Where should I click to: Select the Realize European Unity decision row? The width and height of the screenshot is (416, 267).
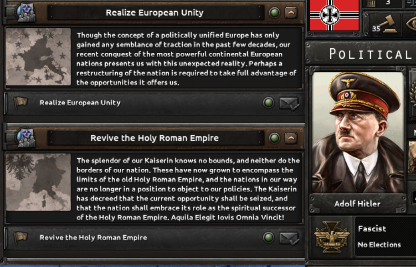tap(154, 103)
